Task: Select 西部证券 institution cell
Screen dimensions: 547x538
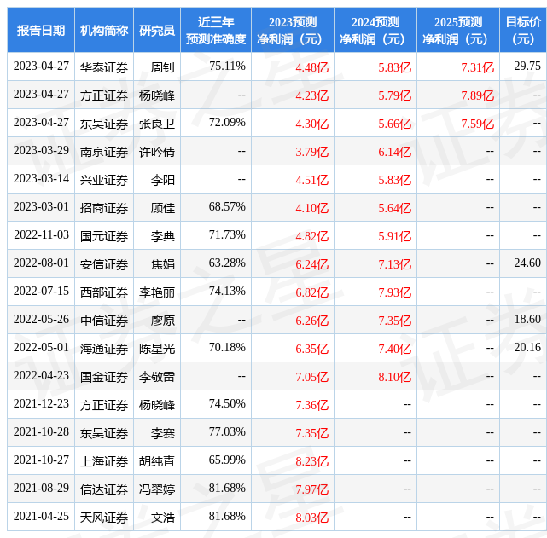Action: [104, 292]
